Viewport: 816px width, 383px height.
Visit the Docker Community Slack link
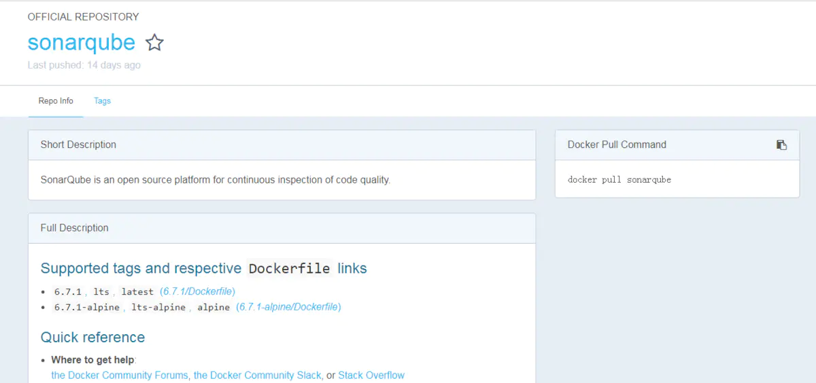point(258,375)
